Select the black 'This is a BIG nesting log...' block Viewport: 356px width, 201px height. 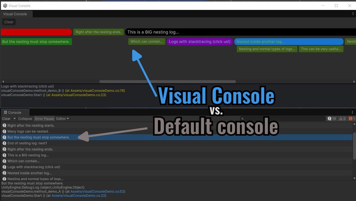240,32
